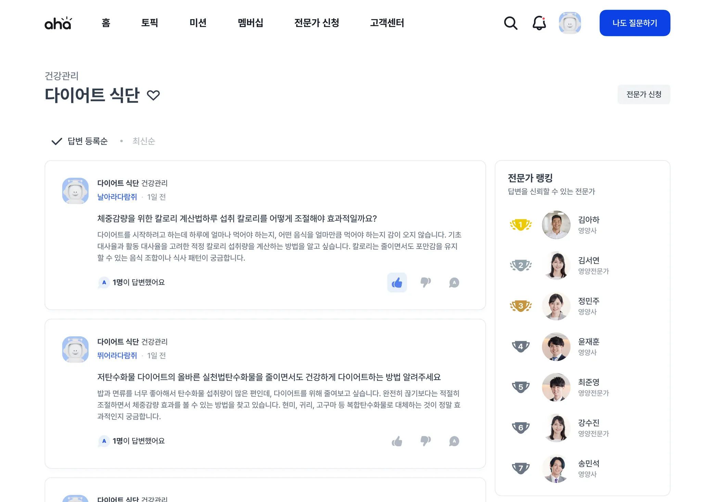This screenshot has width=701, height=502.
Task: Go to the 토픽 menu
Action: click(x=150, y=23)
